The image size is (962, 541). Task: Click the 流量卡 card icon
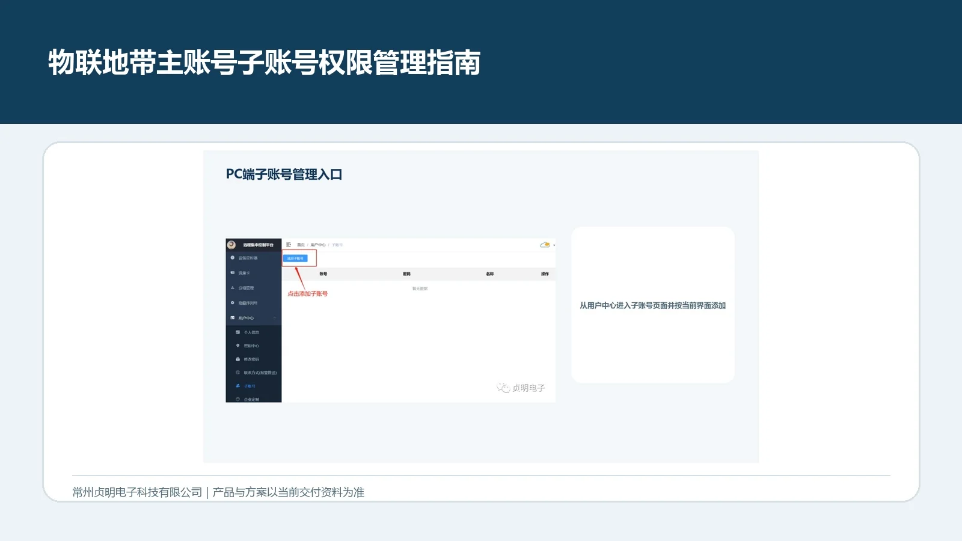(x=233, y=273)
